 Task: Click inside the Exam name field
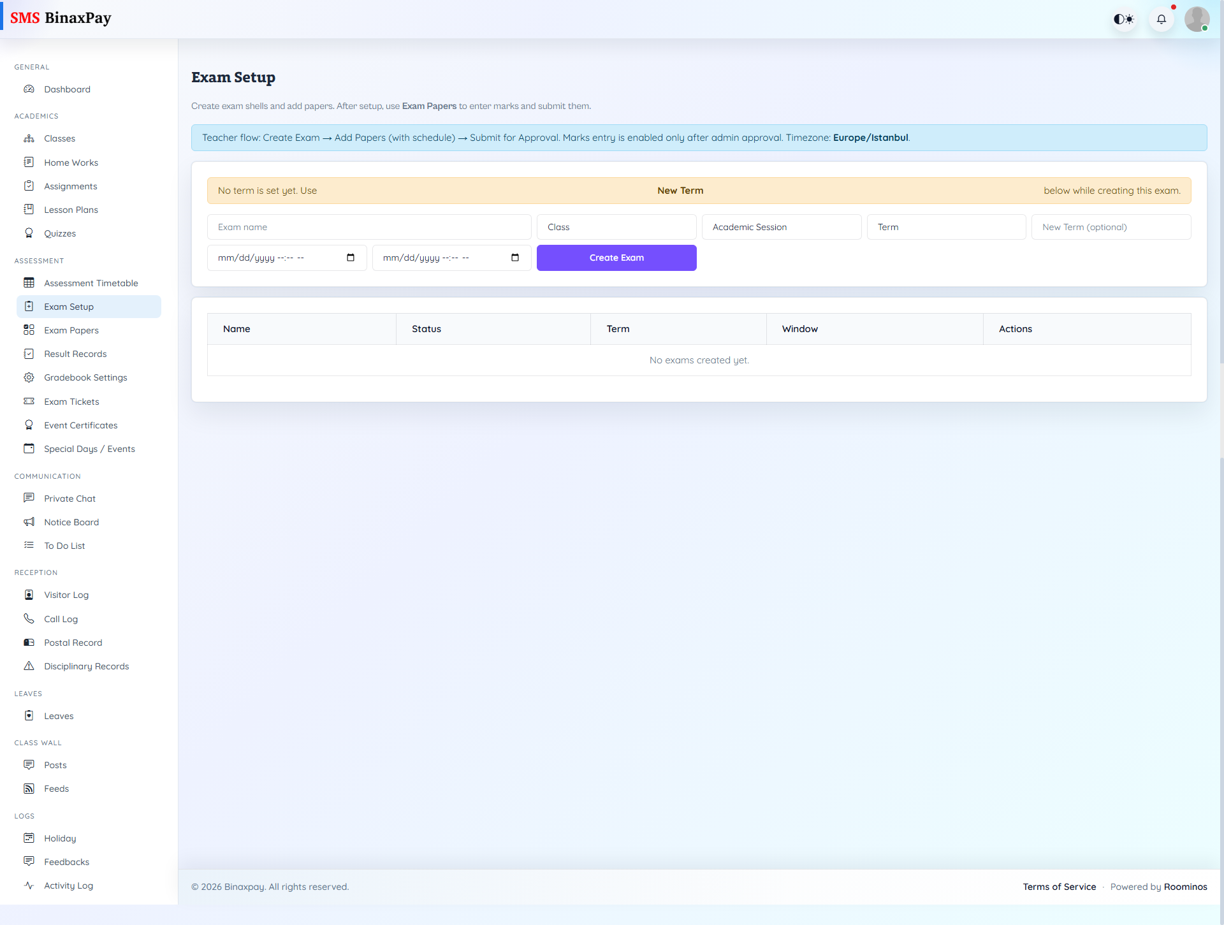(x=368, y=226)
